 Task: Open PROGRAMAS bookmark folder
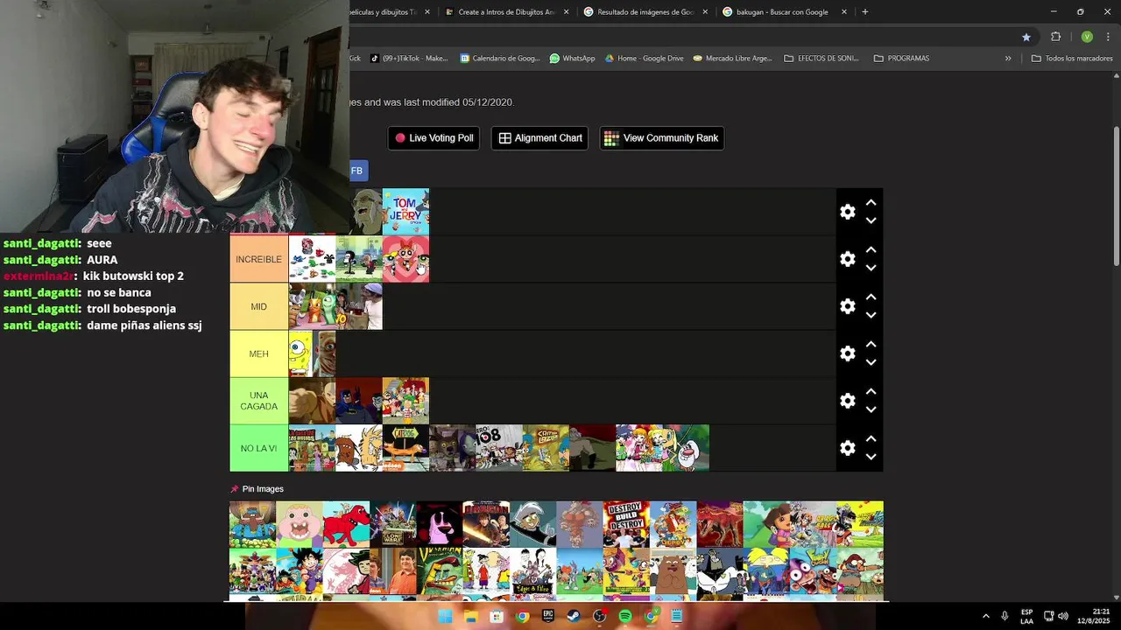coord(901,59)
